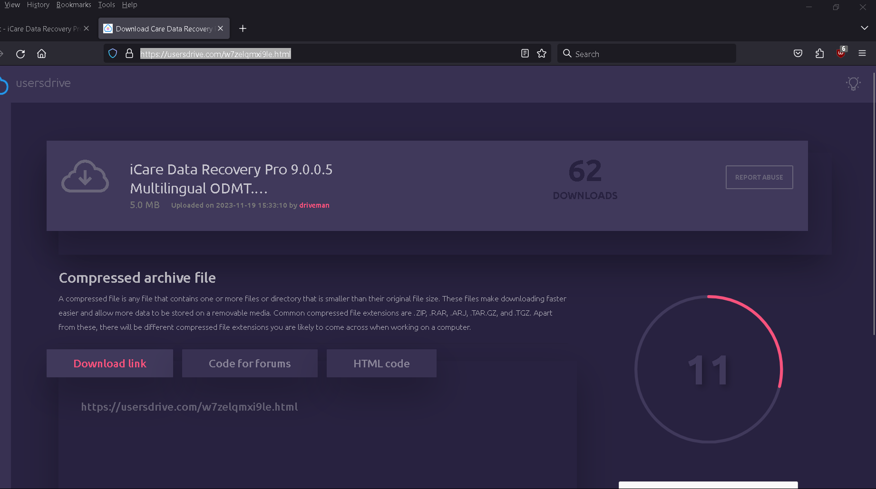Open the uBlock Origin extension icon

841,53
